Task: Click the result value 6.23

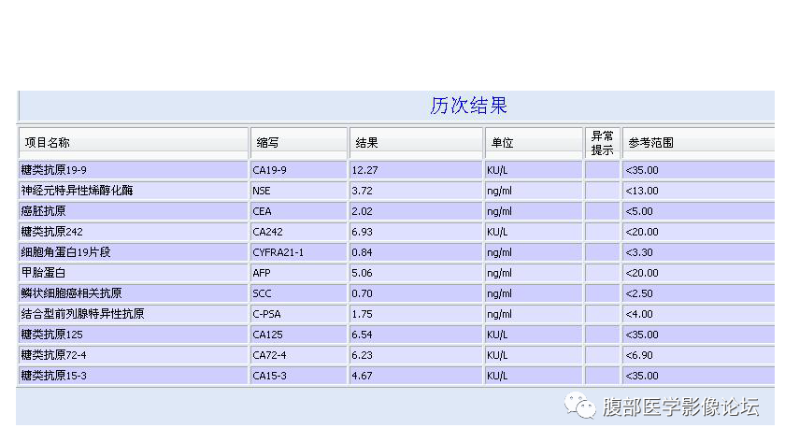Action: click(362, 355)
